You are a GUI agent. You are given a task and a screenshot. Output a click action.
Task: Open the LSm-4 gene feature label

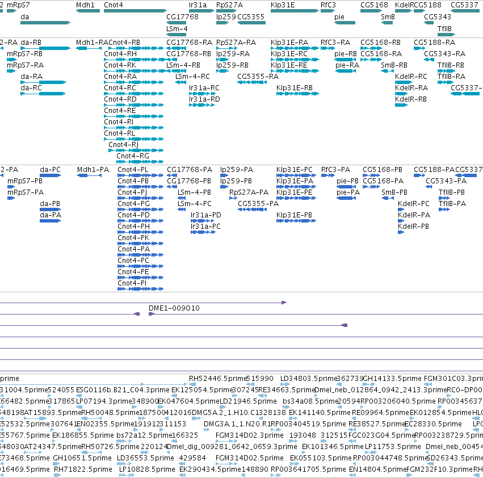(x=177, y=28)
